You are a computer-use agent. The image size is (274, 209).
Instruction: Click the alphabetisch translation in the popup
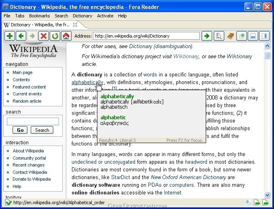(114, 107)
